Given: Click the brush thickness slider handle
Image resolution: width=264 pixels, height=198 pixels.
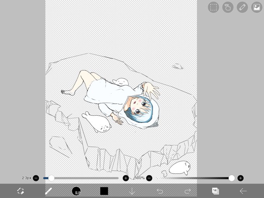Looking at the screenshot, I should (51, 178).
